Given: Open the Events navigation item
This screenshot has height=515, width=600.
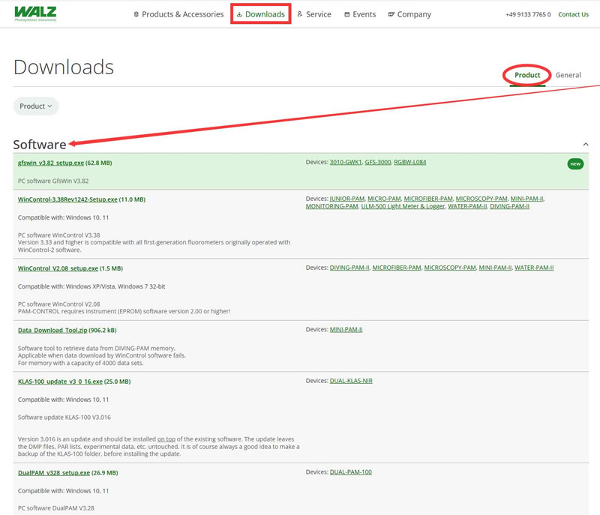Looking at the screenshot, I should click(x=360, y=14).
